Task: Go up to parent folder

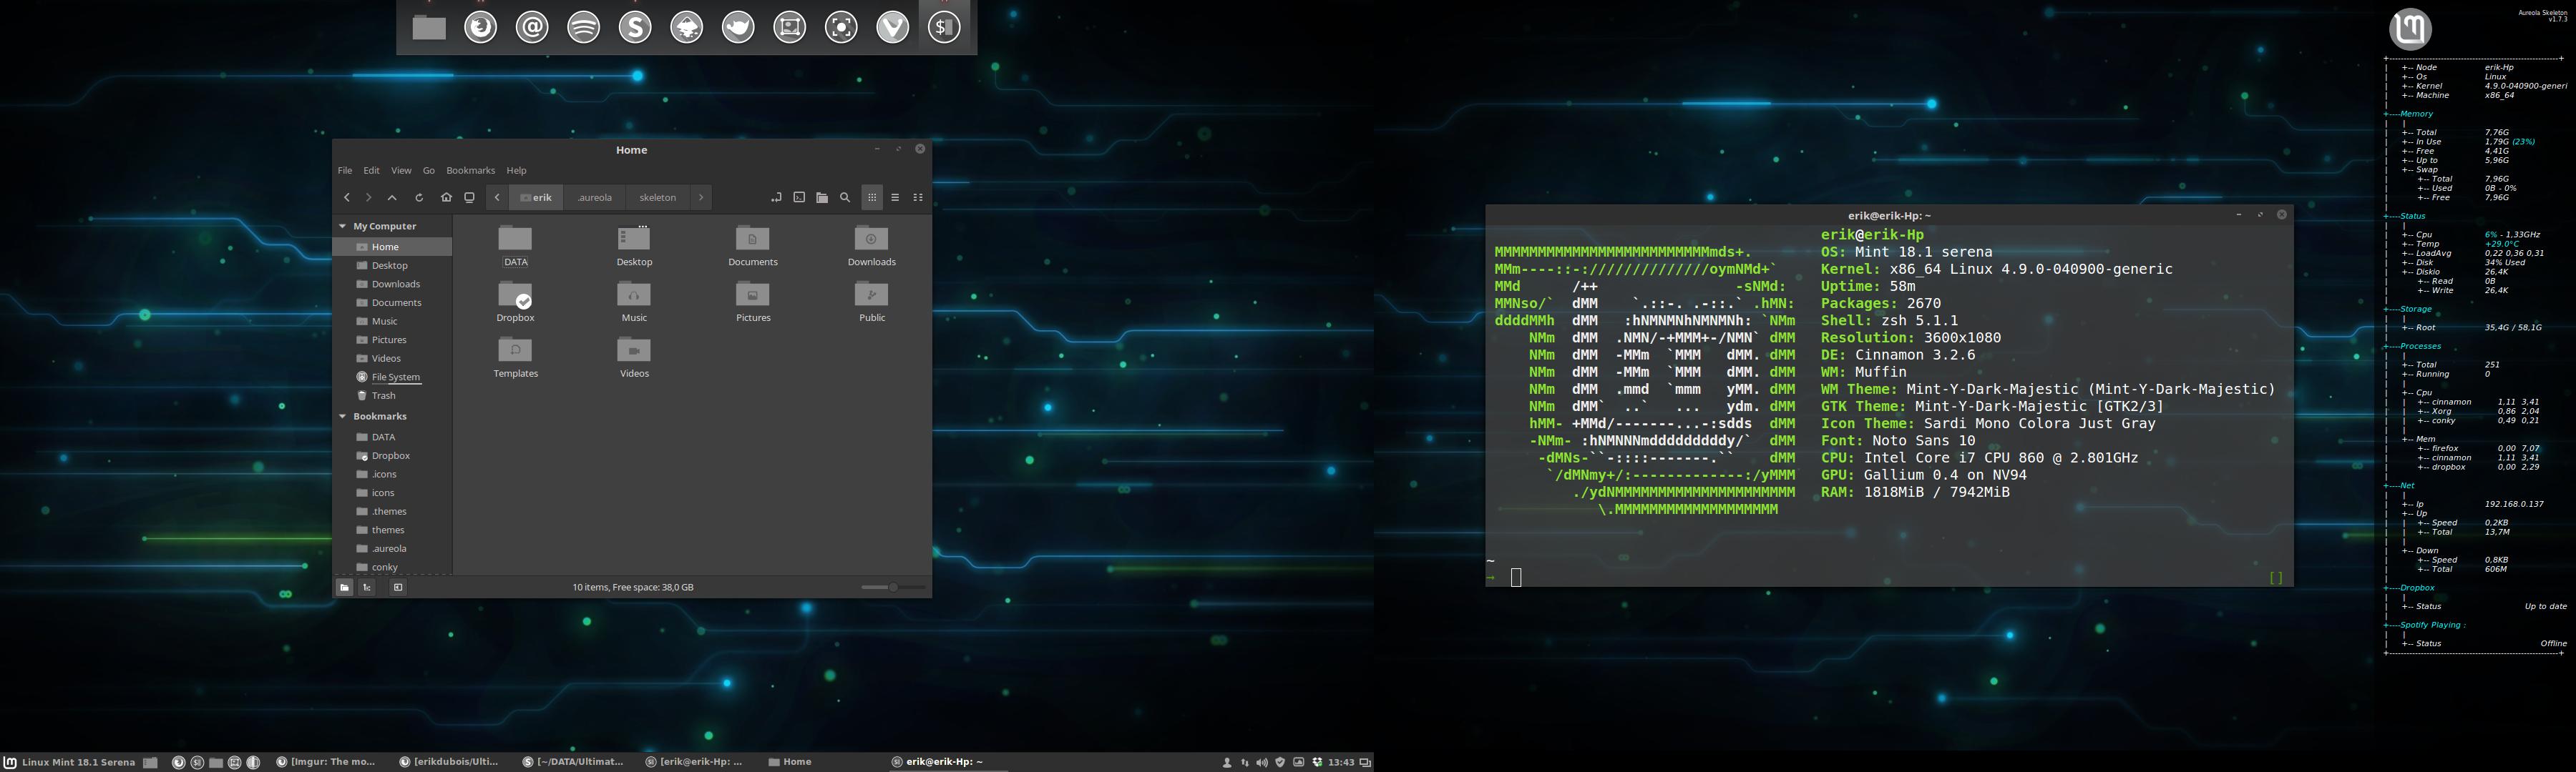Action: [392, 198]
